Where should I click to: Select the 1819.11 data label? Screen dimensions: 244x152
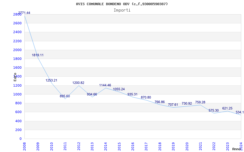click(38, 55)
